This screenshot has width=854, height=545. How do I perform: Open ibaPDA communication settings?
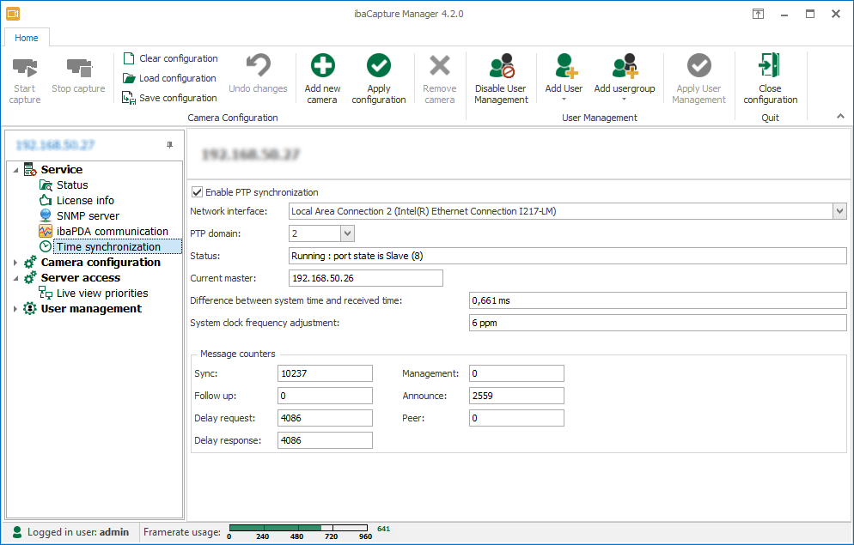coord(112,232)
